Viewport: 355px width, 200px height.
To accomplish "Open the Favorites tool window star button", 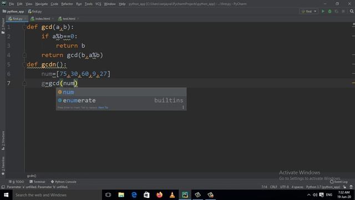I will 3,166.
